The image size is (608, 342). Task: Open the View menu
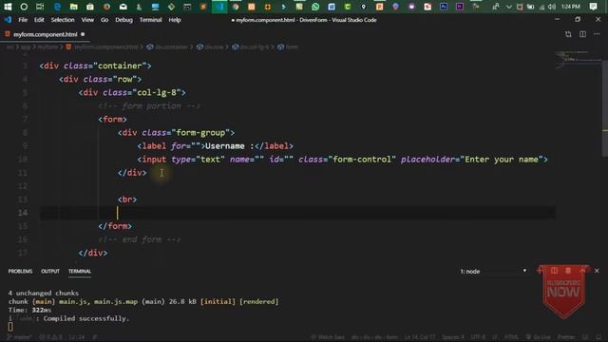[87, 20]
